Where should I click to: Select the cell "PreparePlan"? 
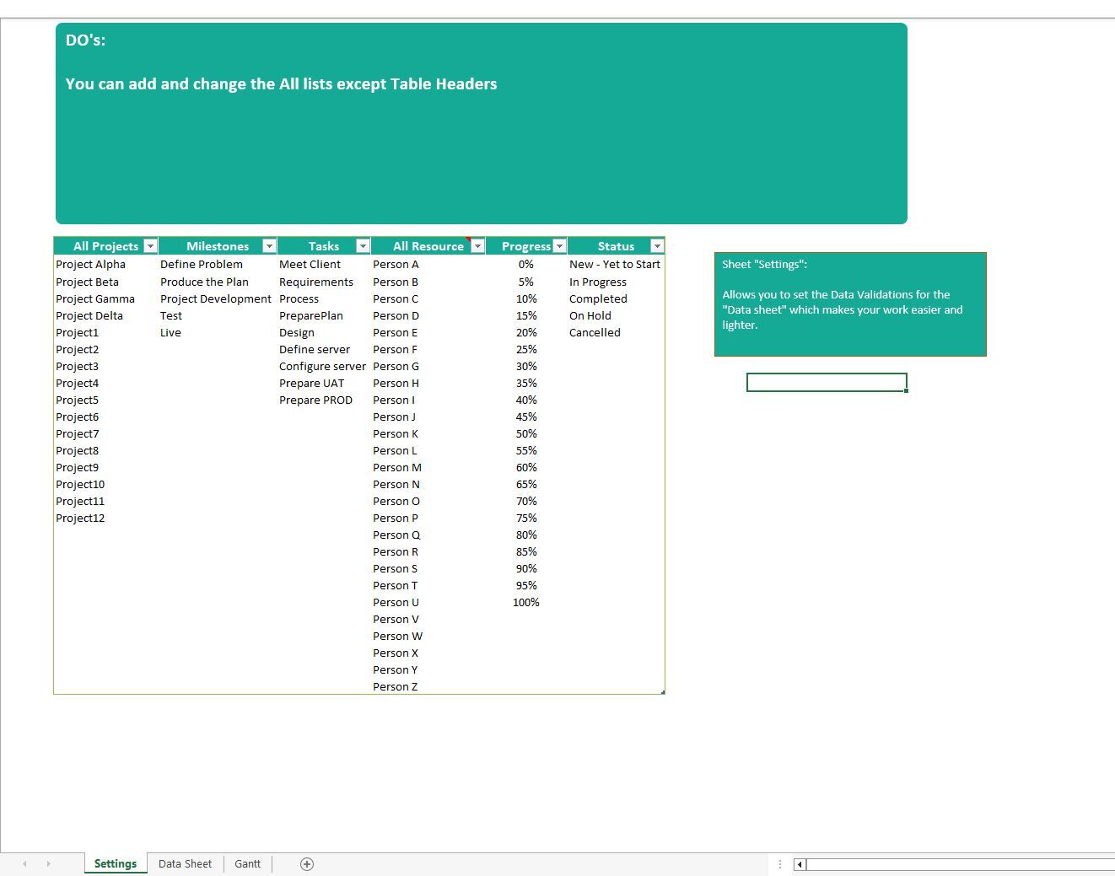coord(324,315)
